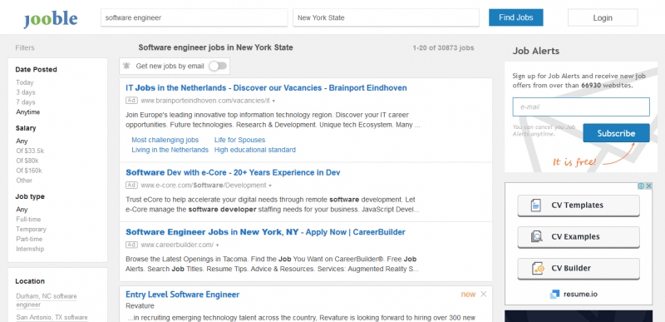Screen dimensions: 665x322
Task: Select Other salary option
Action: (24, 181)
